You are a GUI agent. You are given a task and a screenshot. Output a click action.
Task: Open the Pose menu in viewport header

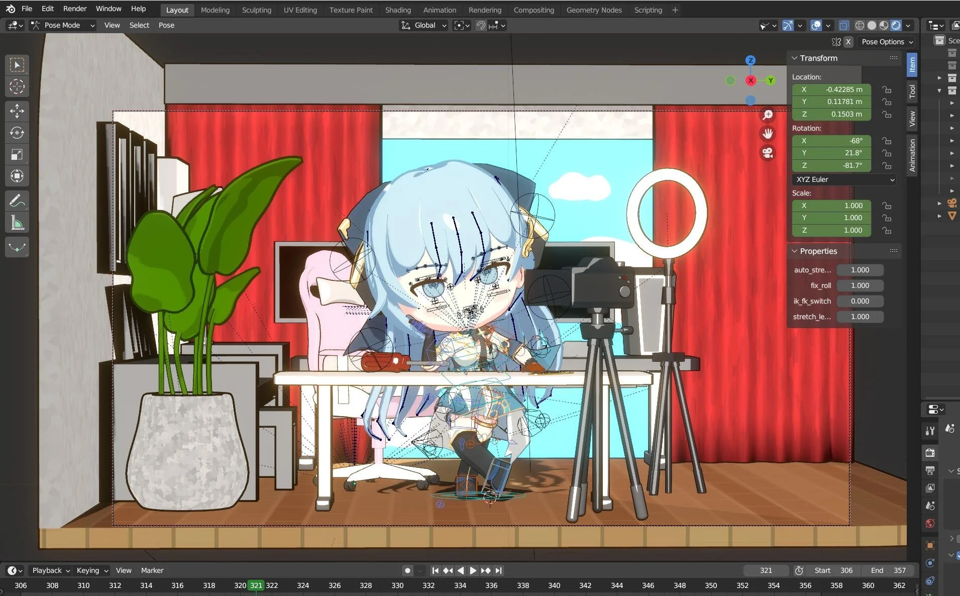tap(166, 25)
